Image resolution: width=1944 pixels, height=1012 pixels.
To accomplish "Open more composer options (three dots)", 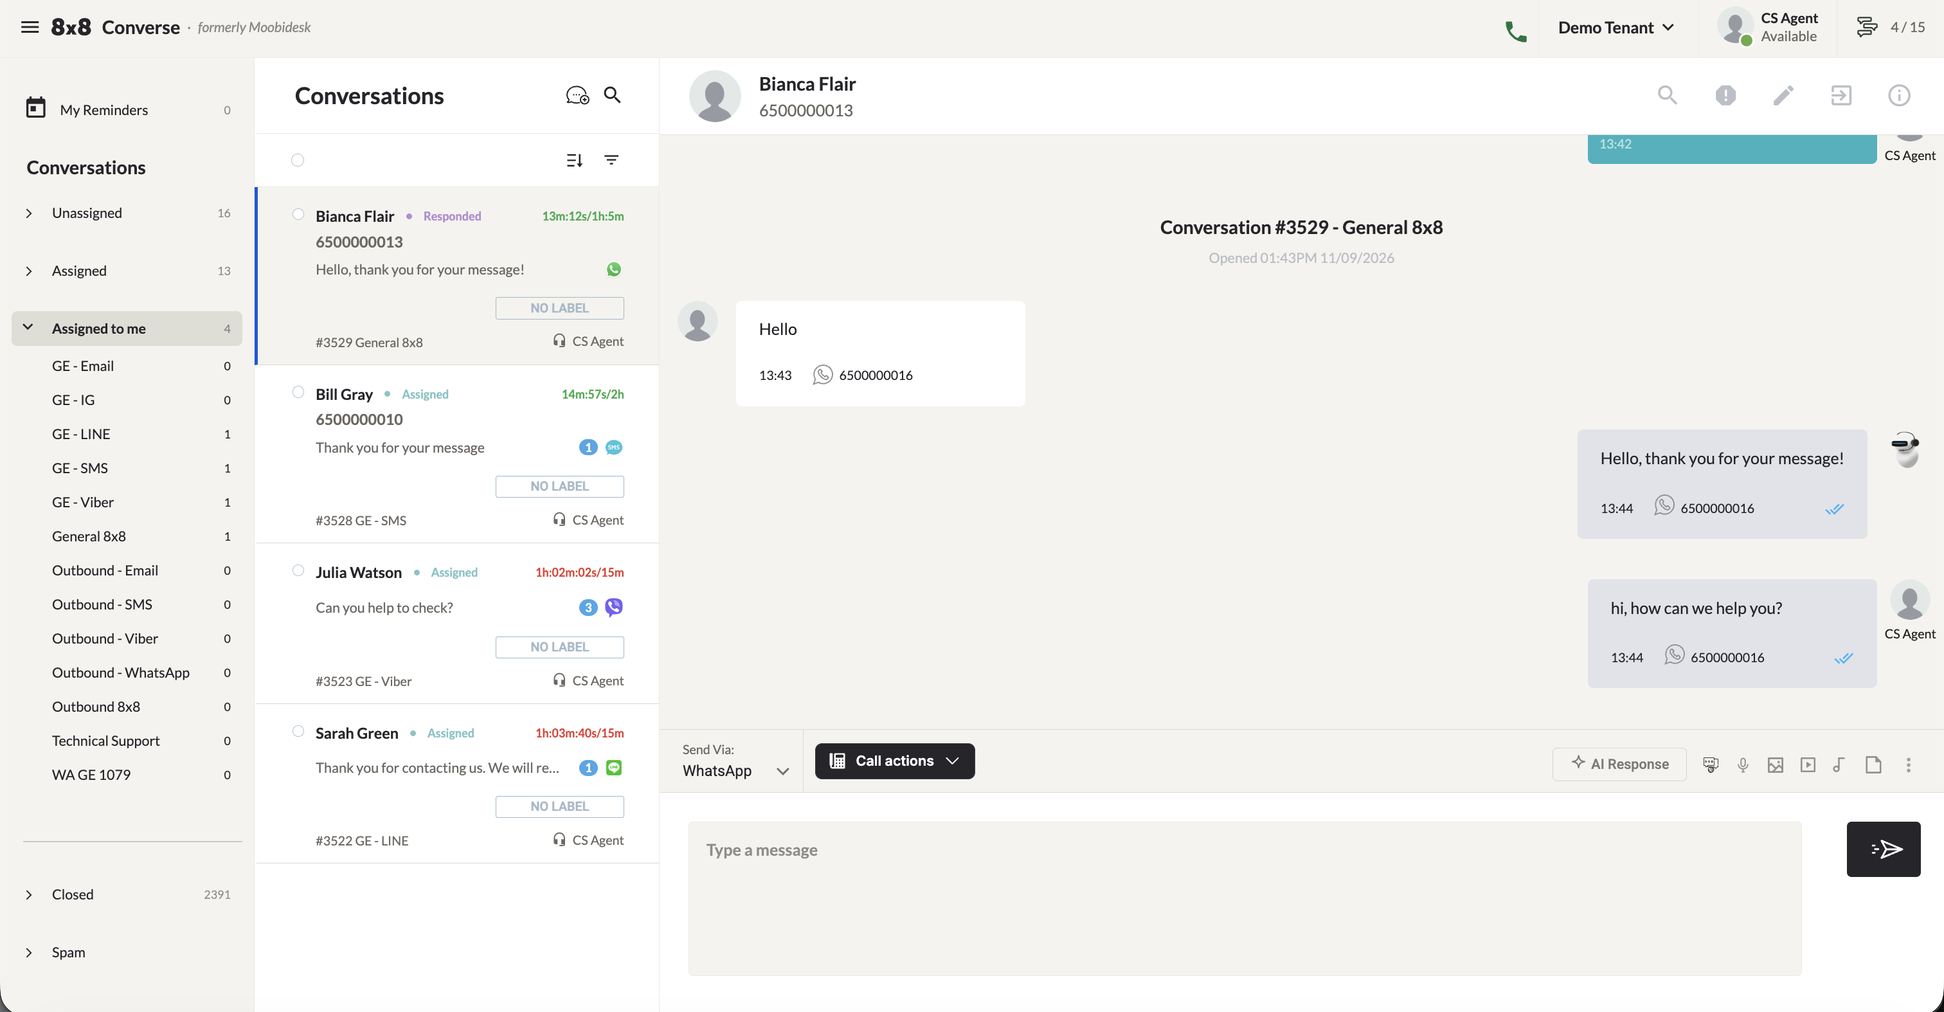I will [x=1909, y=764].
